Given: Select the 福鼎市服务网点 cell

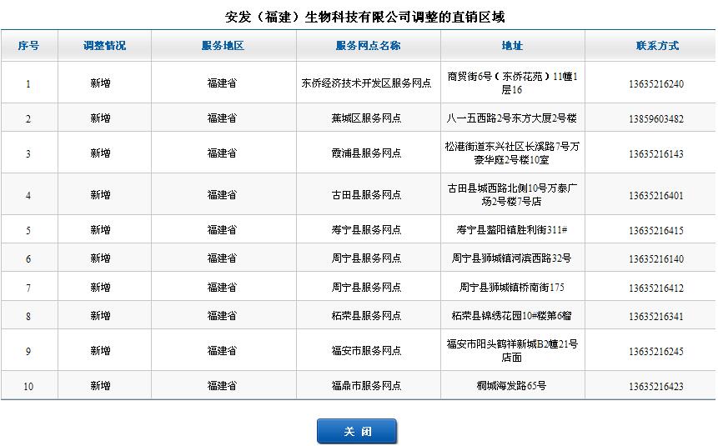Looking at the screenshot, I should 366,385.
